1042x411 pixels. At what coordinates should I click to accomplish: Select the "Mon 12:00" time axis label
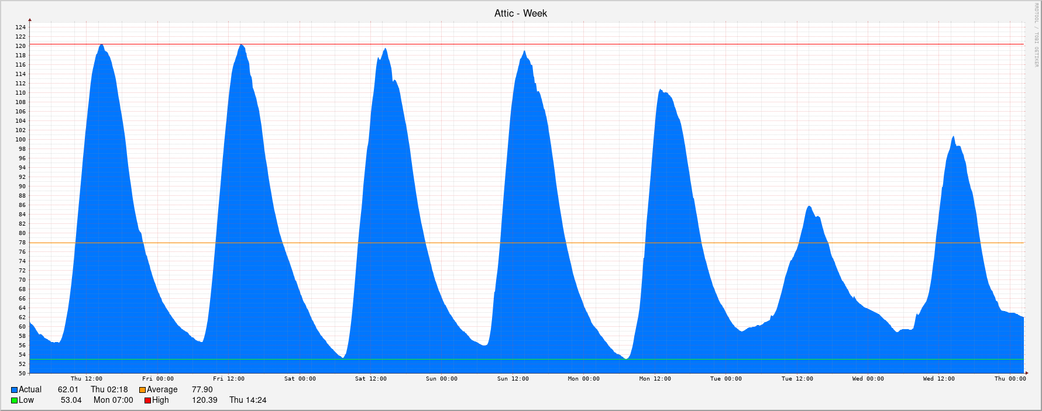click(655, 379)
